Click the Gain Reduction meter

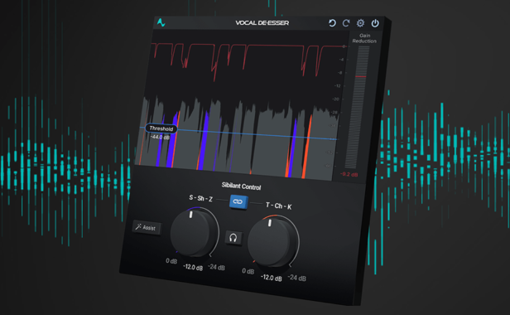coord(358,108)
